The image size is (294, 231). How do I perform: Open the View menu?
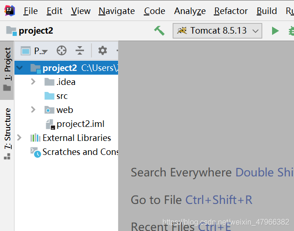click(81, 11)
